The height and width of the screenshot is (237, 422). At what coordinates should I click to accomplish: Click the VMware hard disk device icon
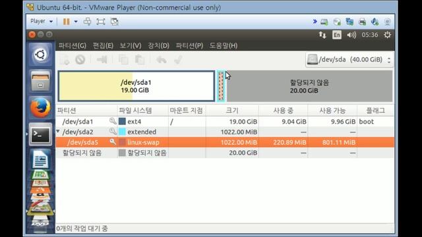pos(324,22)
